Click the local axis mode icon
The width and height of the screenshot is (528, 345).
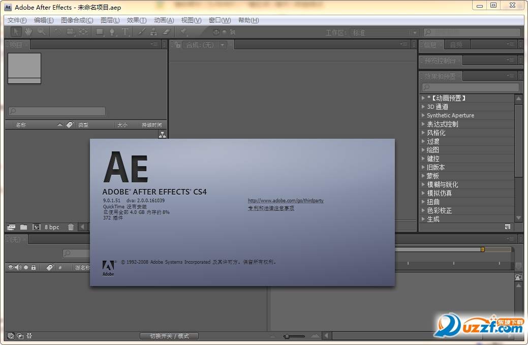[216, 32]
